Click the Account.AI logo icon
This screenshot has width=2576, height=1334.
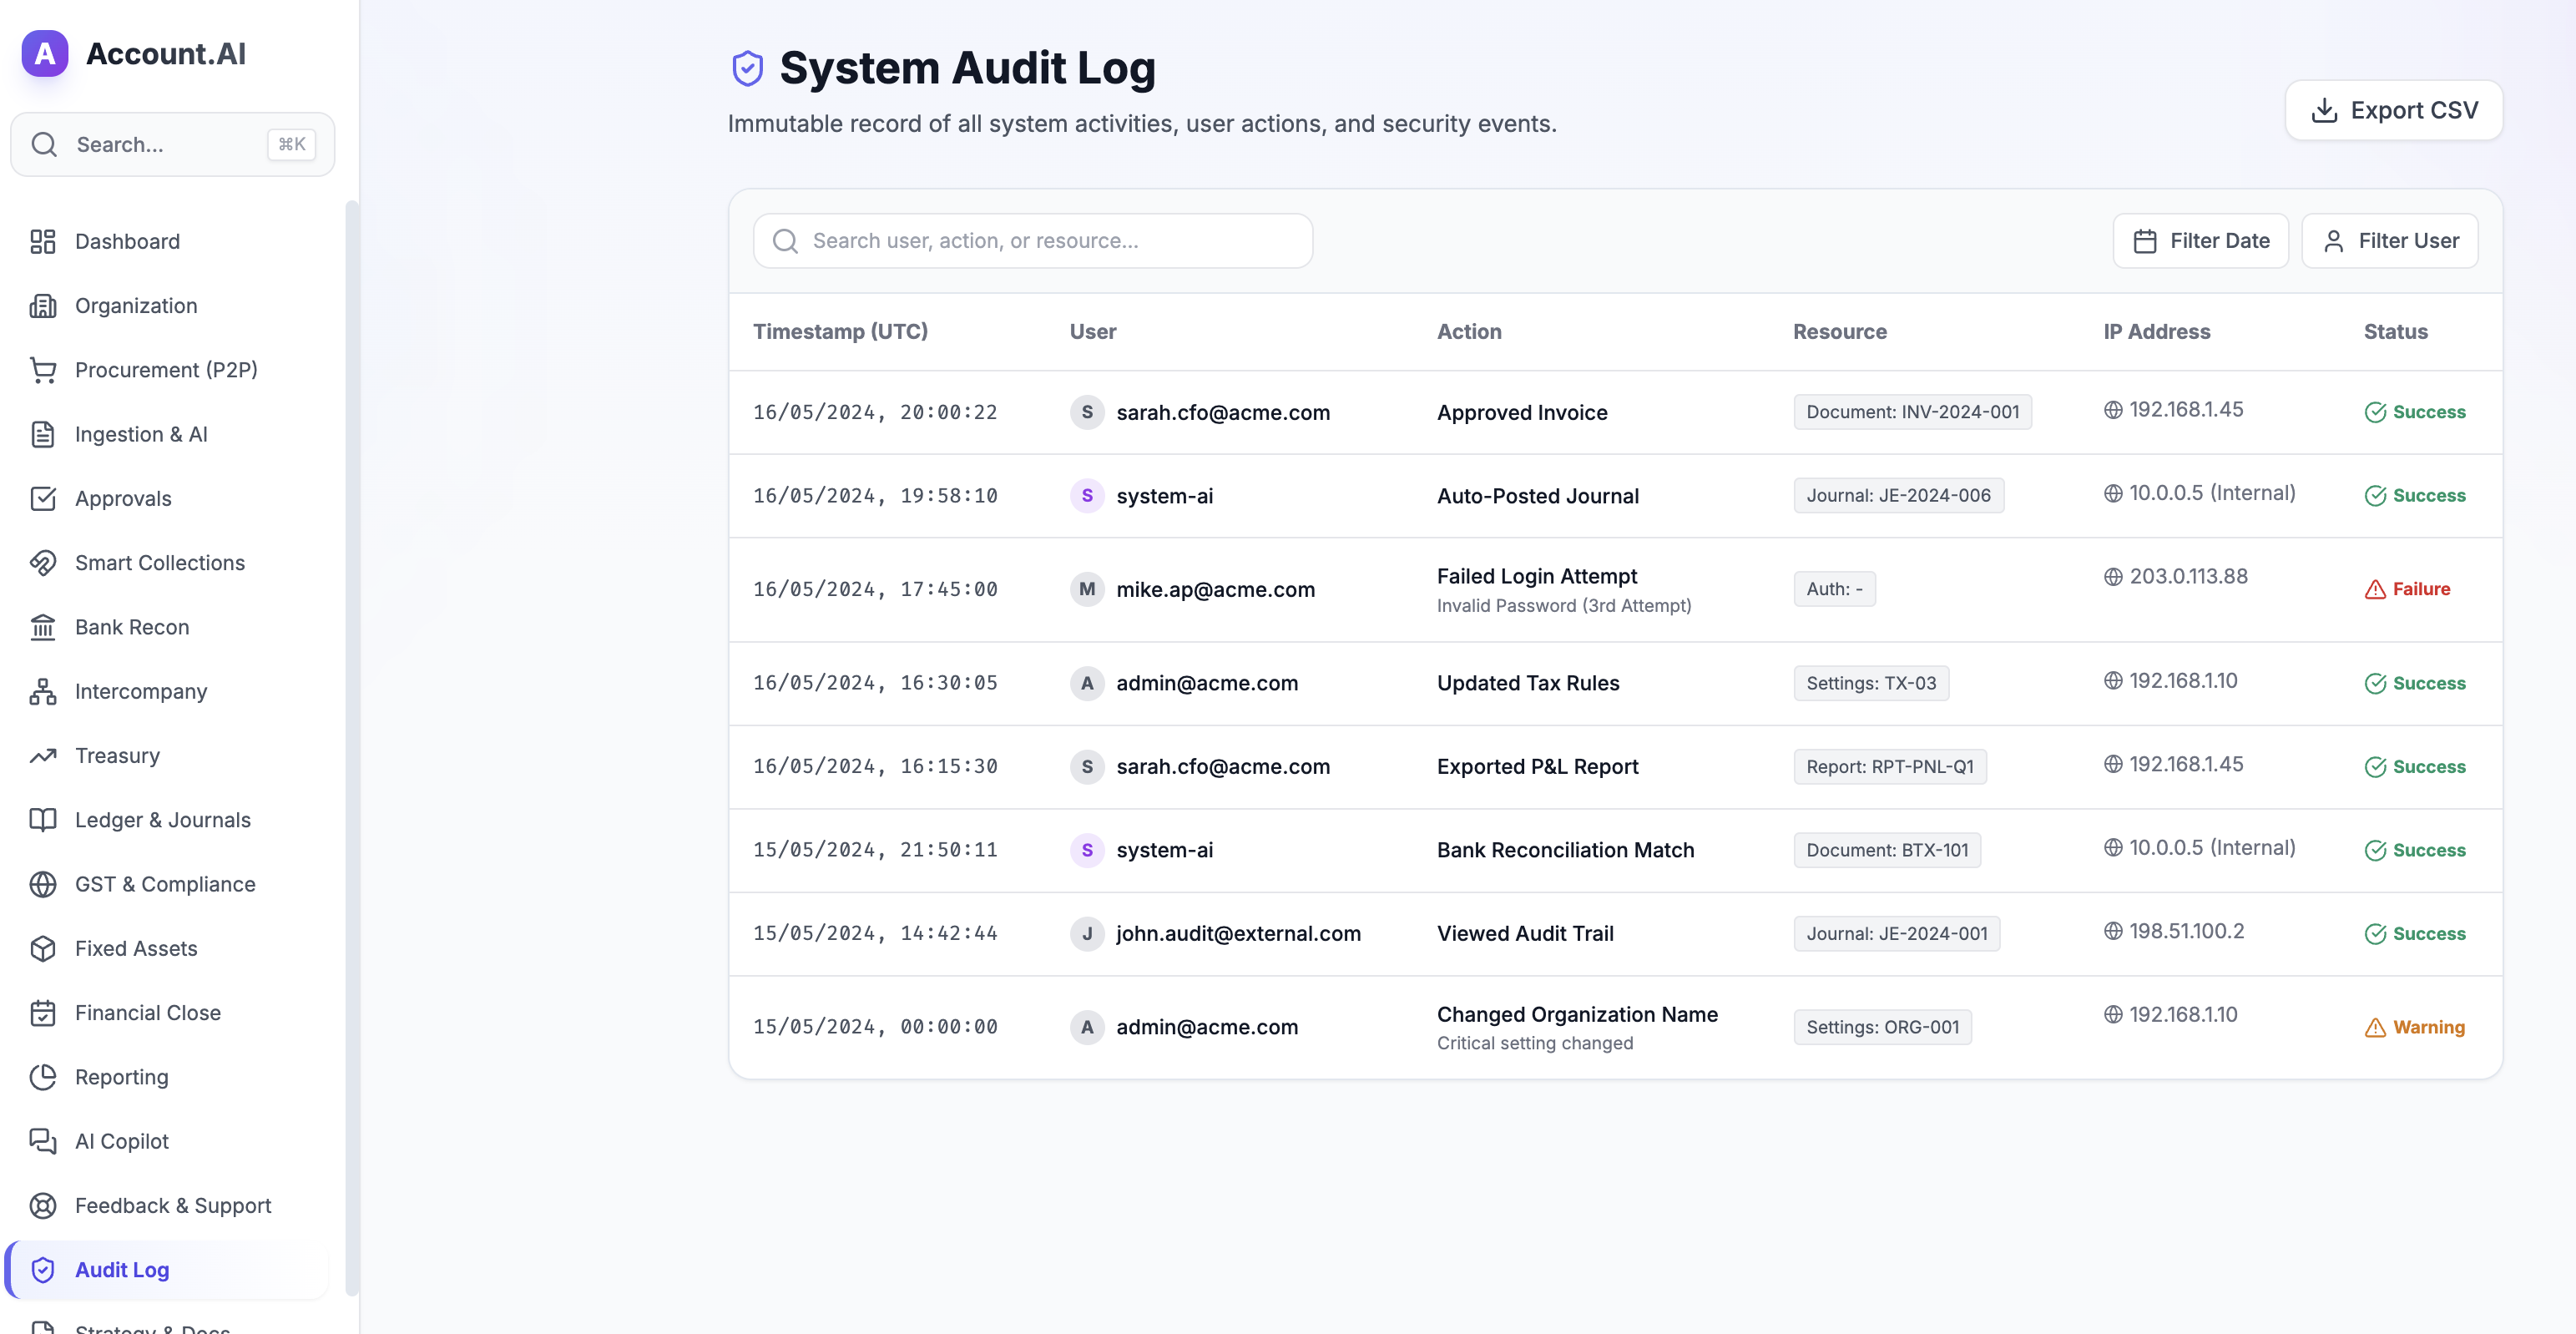click(45, 53)
